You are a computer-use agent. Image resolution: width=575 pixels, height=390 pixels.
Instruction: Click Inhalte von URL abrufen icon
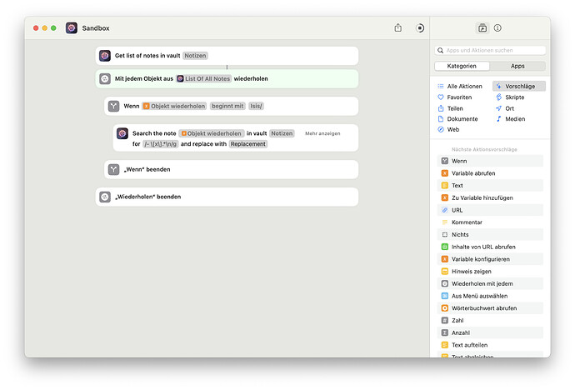pyautogui.click(x=445, y=247)
